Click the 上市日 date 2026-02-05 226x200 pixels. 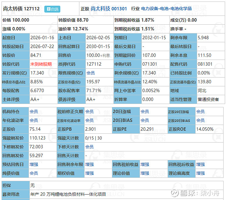[98, 38]
